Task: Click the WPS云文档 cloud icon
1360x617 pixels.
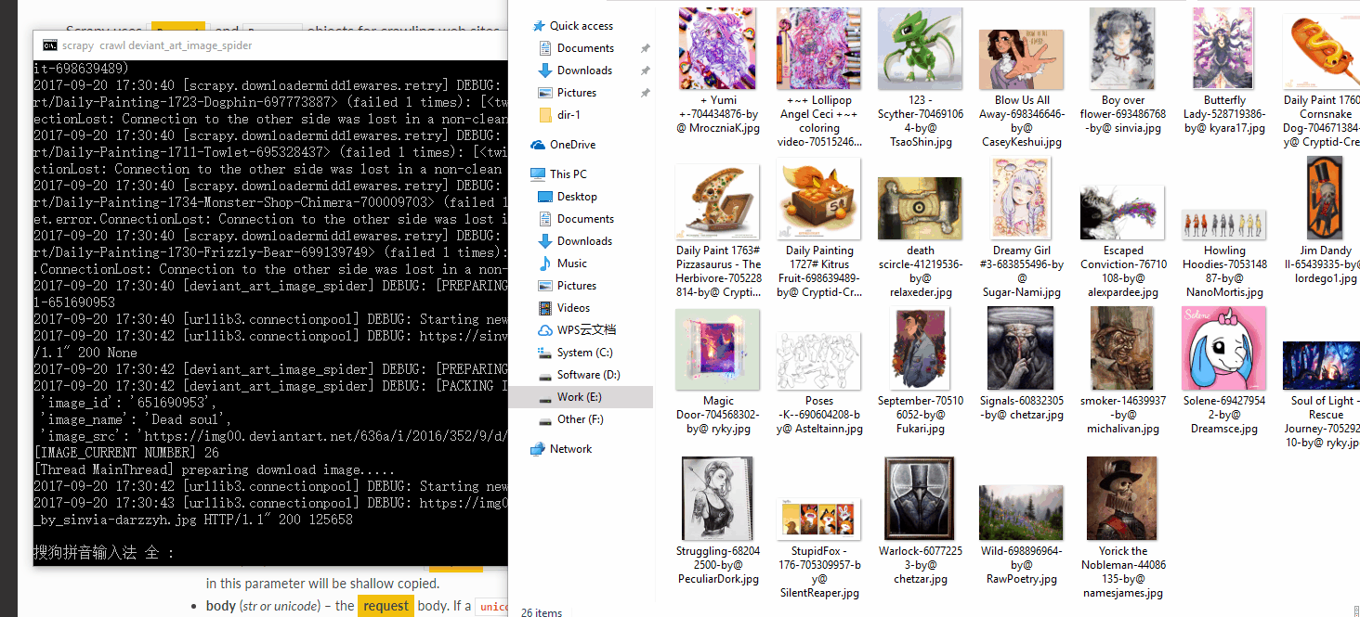Action: 545,330
